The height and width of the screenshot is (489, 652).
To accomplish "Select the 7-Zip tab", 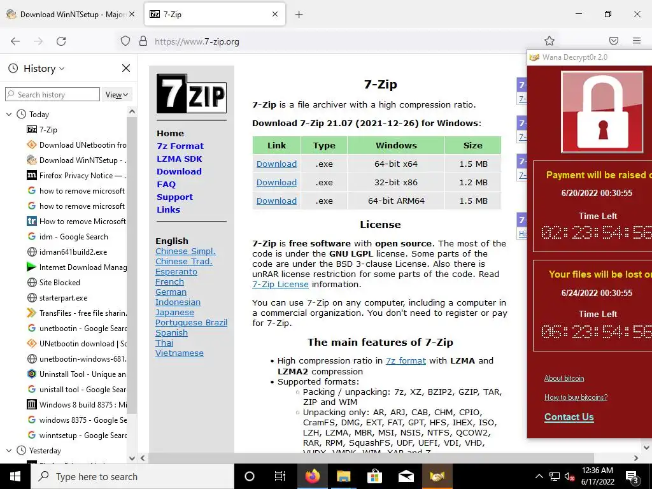I will tap(214, 15).
